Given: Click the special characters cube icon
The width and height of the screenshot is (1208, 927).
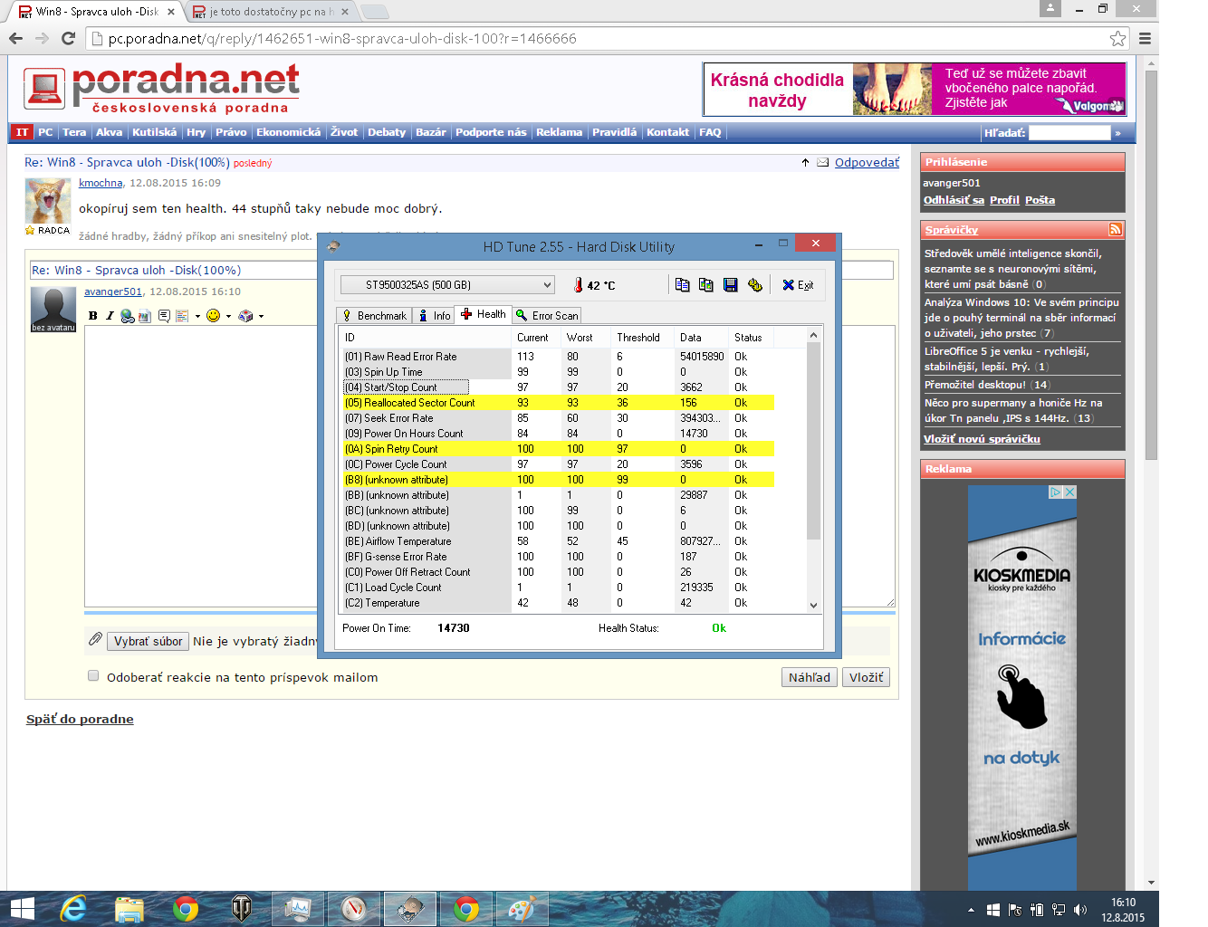Looking at the screenshot, I should tap(245, 316).
